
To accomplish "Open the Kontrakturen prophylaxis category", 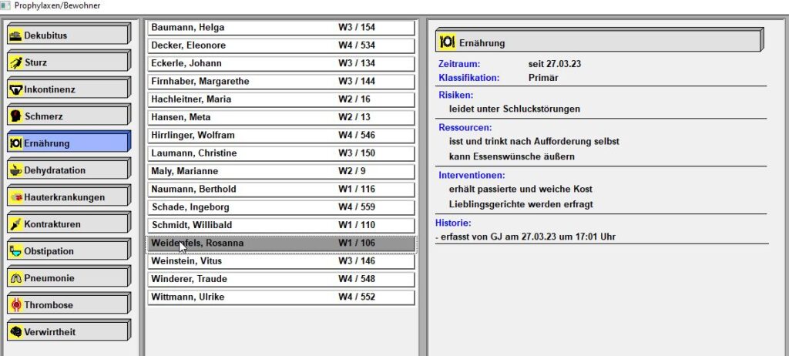I will point(68,224).
